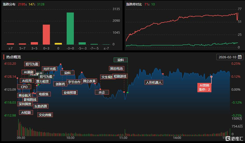Open the 东数西算 hotspot label

(x=41, y=106)
